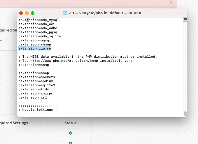Minimize terminal window with yellow button
The width and height of the screenshot is (198, 144).
click(x=27, y=13)
